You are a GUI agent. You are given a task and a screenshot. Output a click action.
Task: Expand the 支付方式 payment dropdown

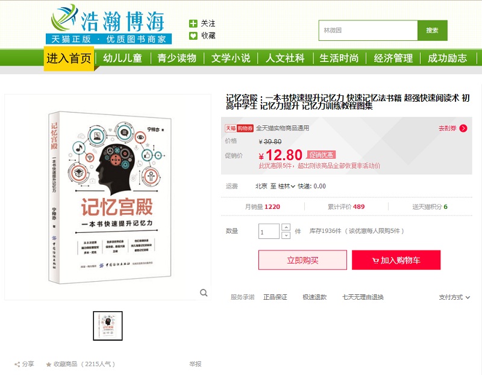pos(454,297)
